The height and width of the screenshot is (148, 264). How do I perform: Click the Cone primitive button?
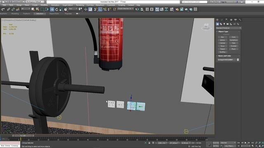tap(233, 37)
